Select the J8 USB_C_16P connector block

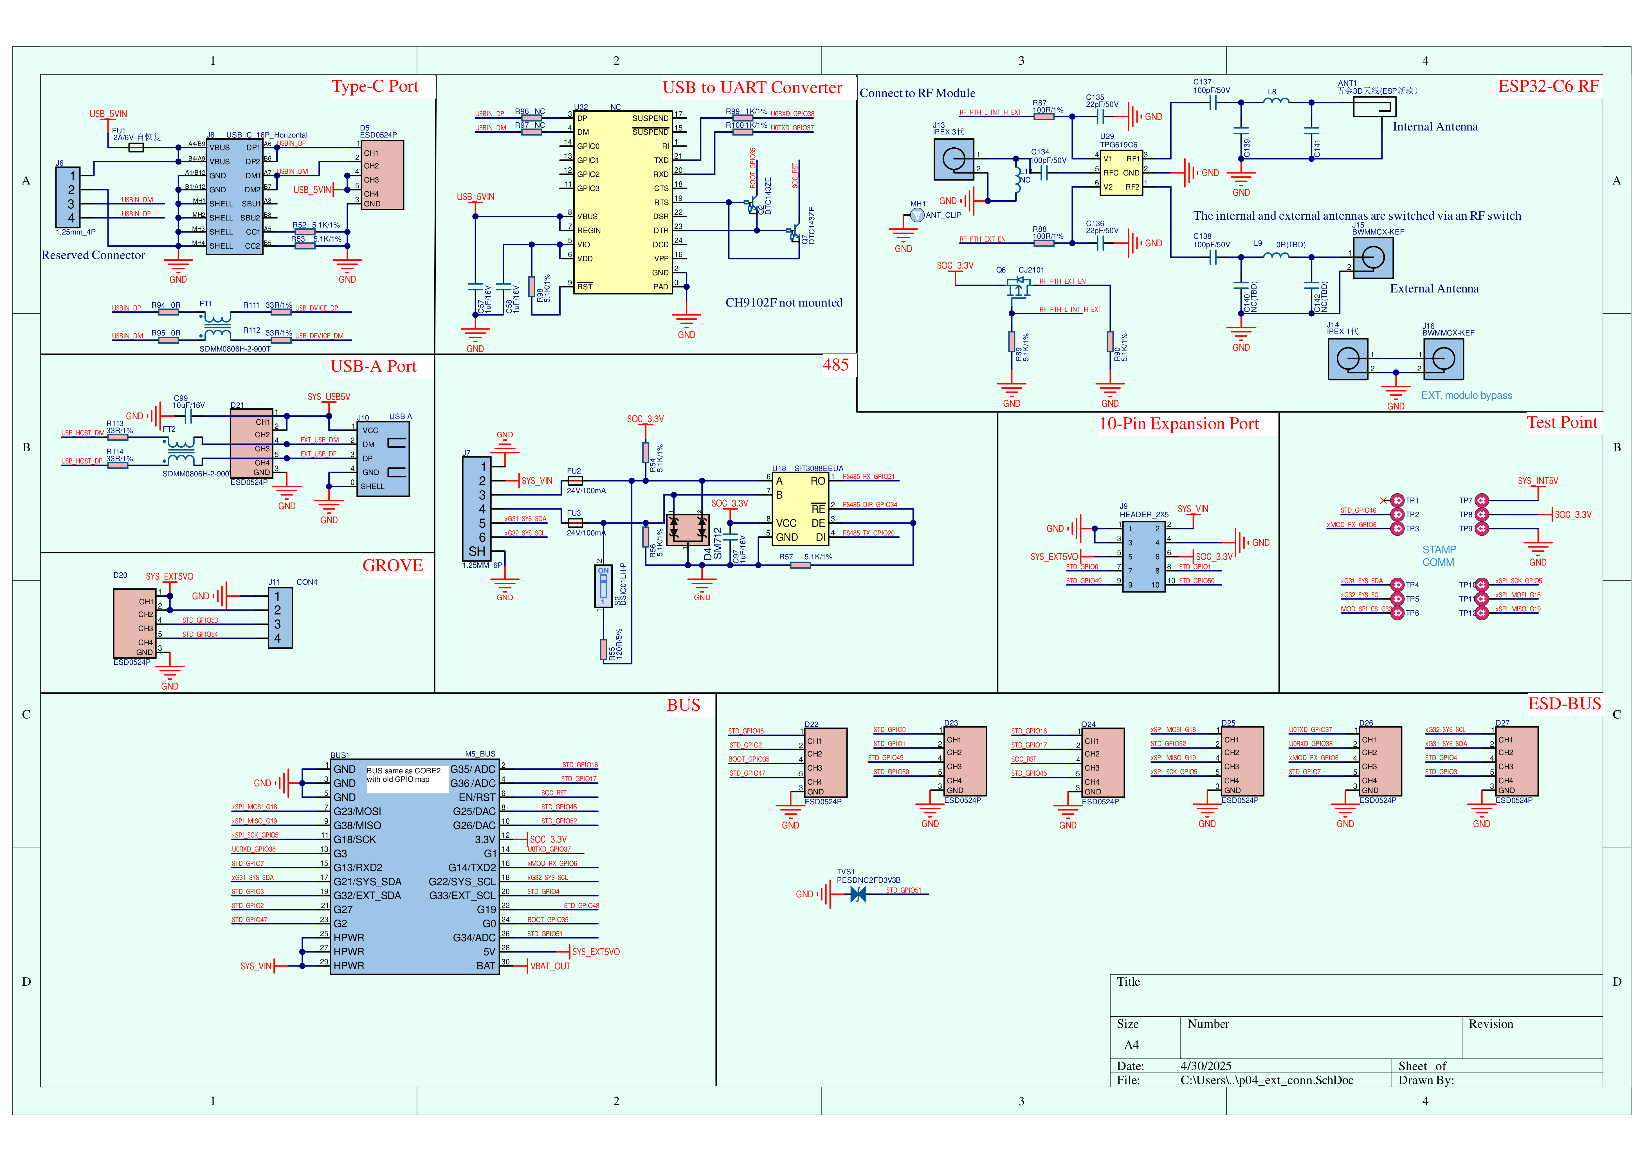pos(234,196)
